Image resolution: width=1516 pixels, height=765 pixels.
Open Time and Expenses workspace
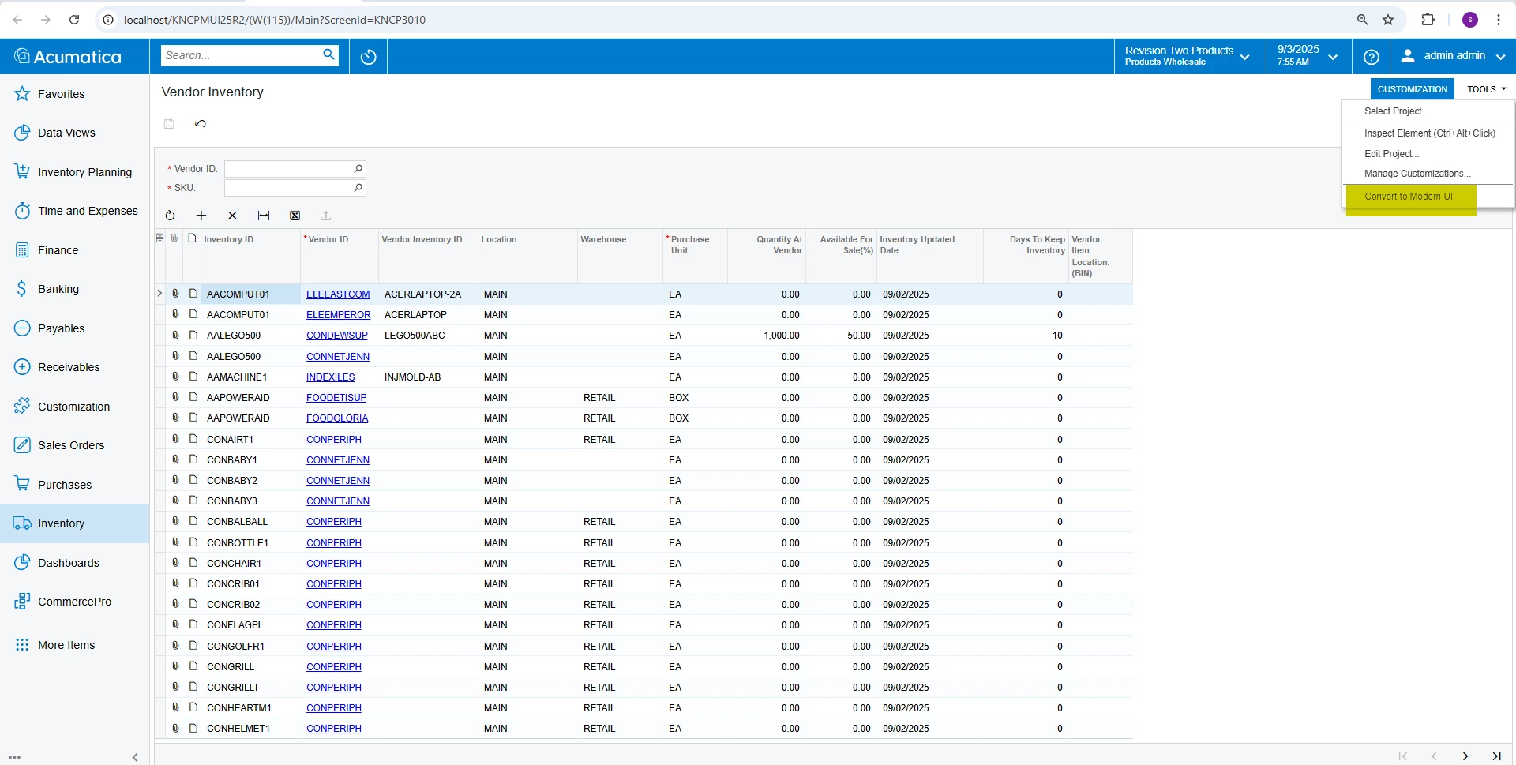74,211
